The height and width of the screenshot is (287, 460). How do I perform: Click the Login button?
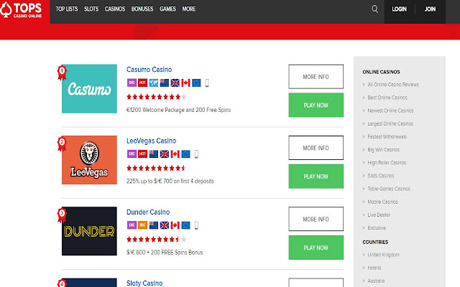coord(400,9)
